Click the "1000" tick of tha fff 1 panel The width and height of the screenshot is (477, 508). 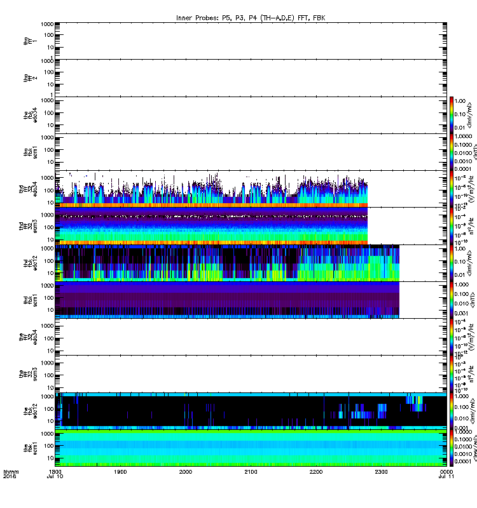(47, 24)
